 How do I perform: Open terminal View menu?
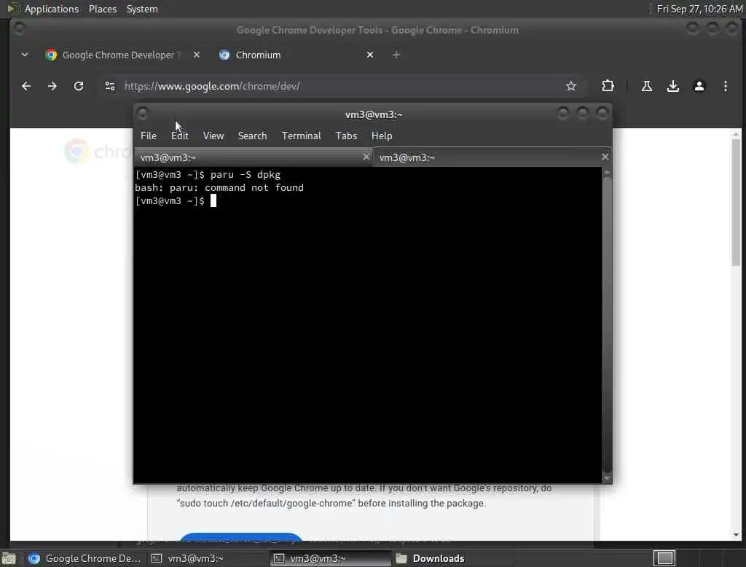pyautogui.click(x=213, y=136)
